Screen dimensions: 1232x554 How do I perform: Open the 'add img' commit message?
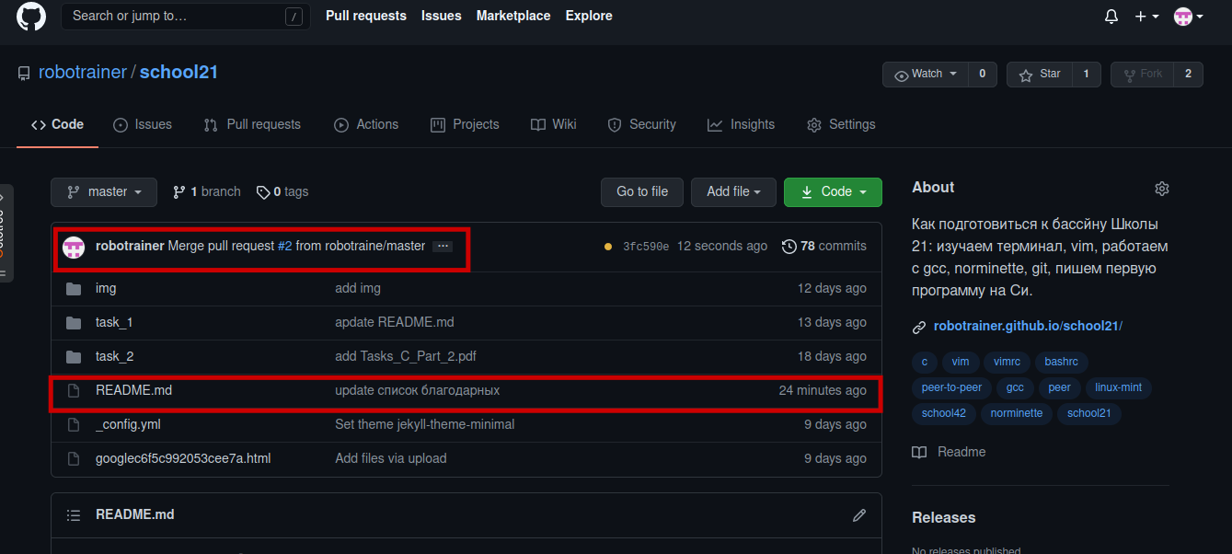coord(358,288)
